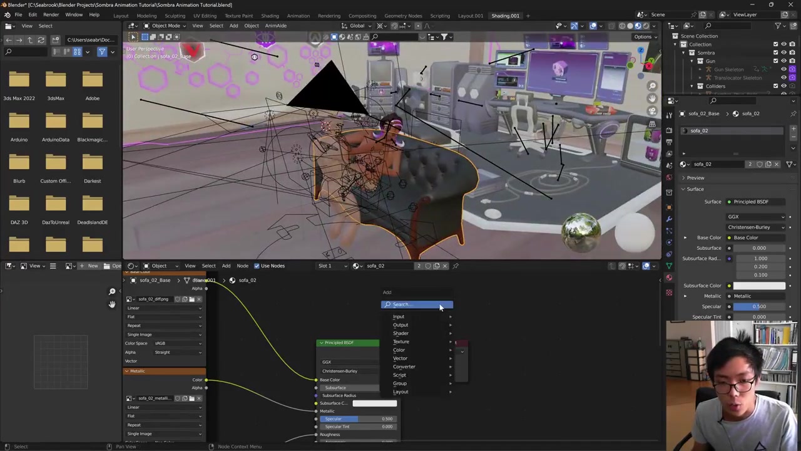Click the fake user shield icon in properties
The width and height of the screenshot is (801, 451).
coord(759,164)
